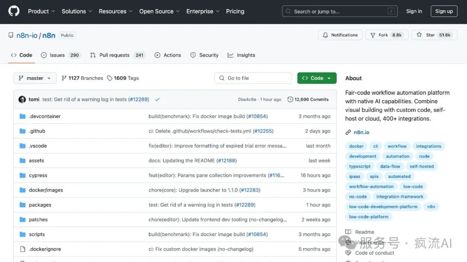Click the packages folder icon
This screenshot has height=262, width=467.
point(22,205)
